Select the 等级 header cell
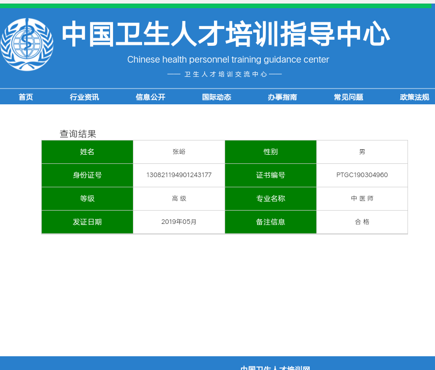This screenshot has height=370, width=435. pos(88,198)
